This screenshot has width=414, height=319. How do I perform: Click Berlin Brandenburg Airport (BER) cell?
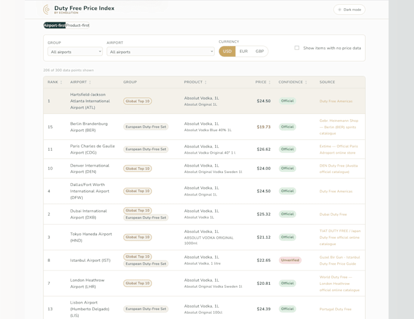tap(89, 127)
